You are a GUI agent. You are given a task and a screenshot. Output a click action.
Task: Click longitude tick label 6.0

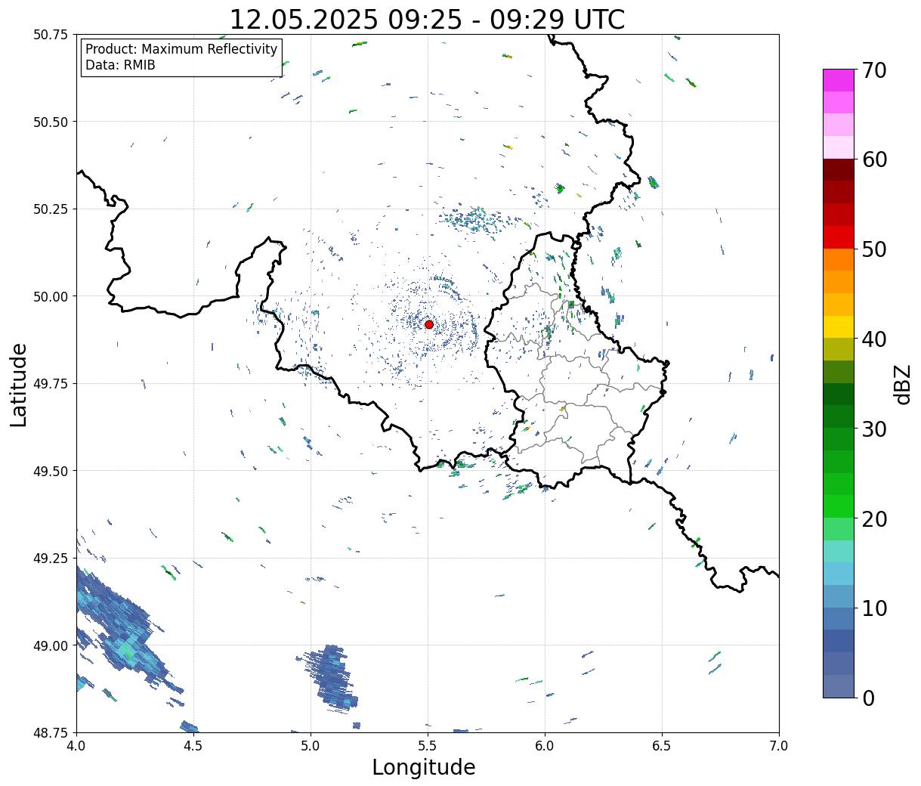pyautogui.click(x=545, y=746)
